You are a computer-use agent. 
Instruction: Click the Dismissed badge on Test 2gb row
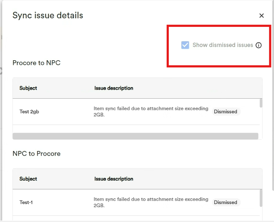(x=226, y=112)
